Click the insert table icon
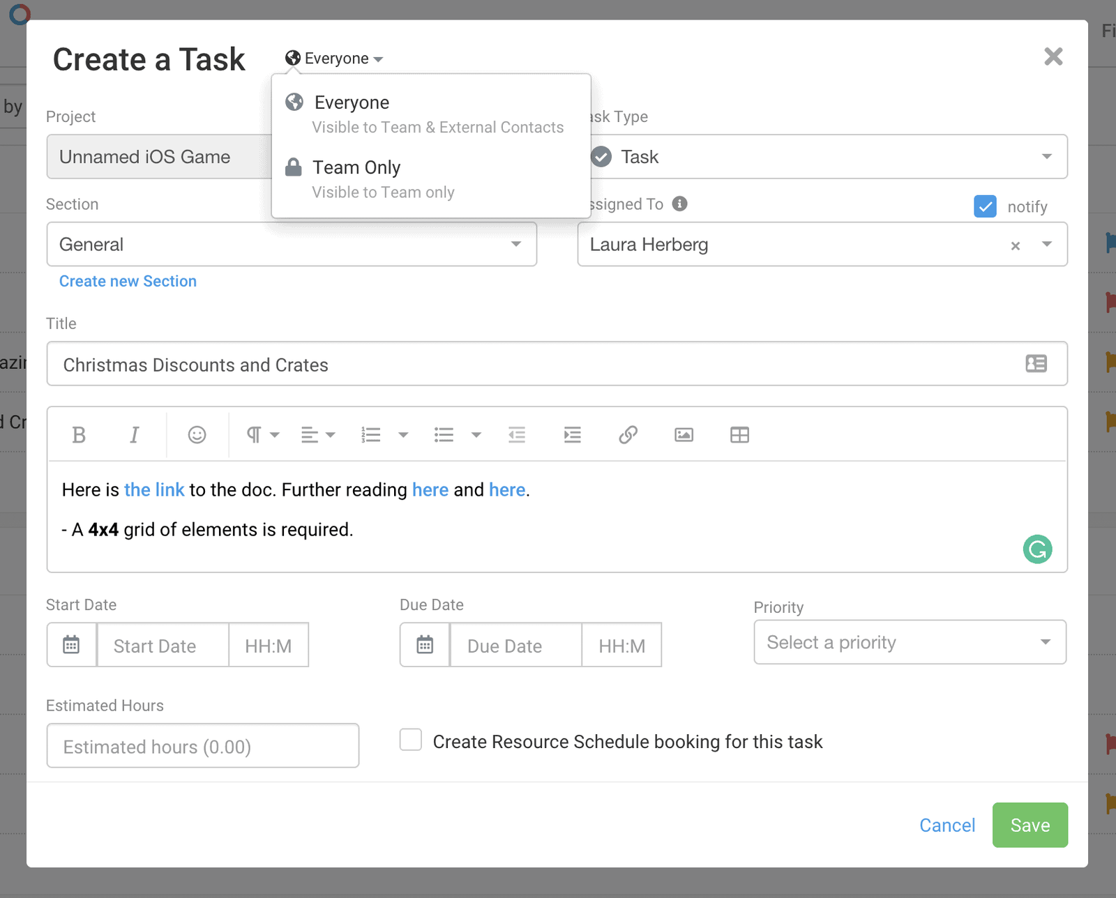This screenshot has height=898, width=1116. coord(739,435)
